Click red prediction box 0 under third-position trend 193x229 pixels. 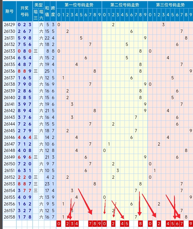click(150, 223)
